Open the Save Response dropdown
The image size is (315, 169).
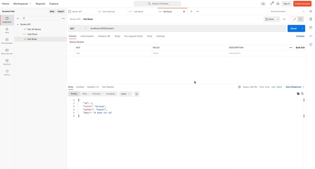[x=295, y=87]
